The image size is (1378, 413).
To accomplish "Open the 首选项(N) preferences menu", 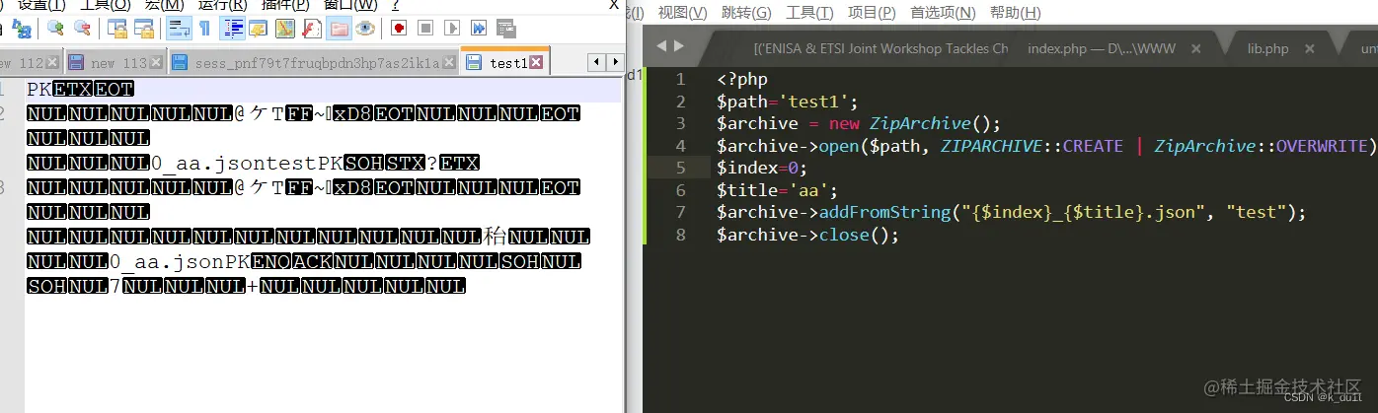I will point(943,13).
